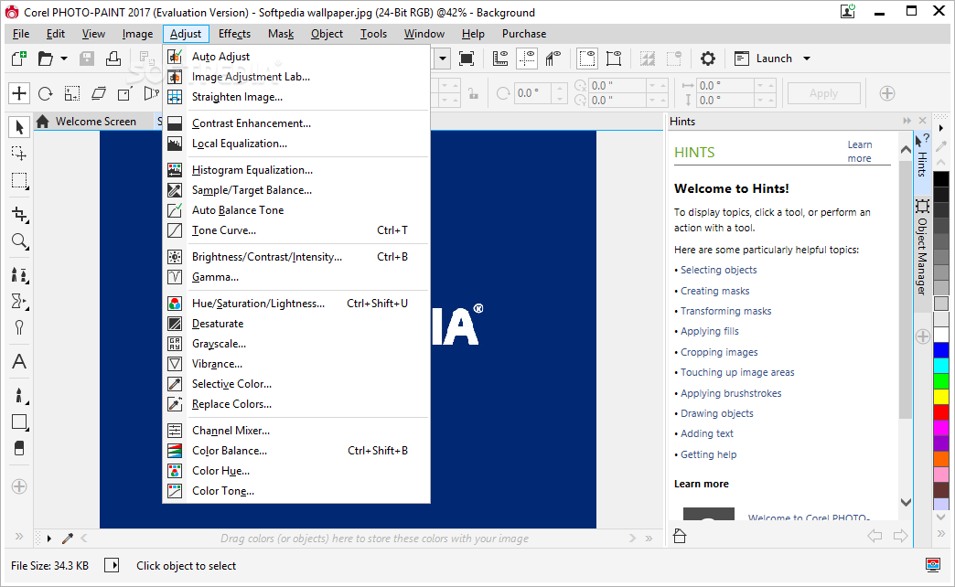
Task: Click the Launch button
Action: pyautogui.click(x=764, y=59)
